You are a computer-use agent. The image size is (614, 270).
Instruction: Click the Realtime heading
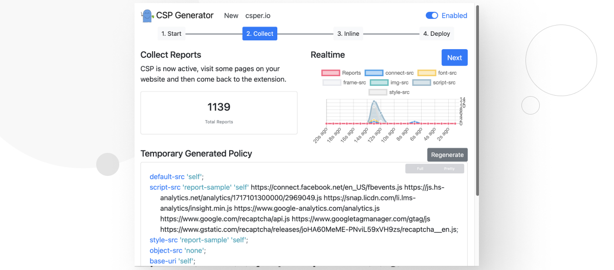pos(328,55)
